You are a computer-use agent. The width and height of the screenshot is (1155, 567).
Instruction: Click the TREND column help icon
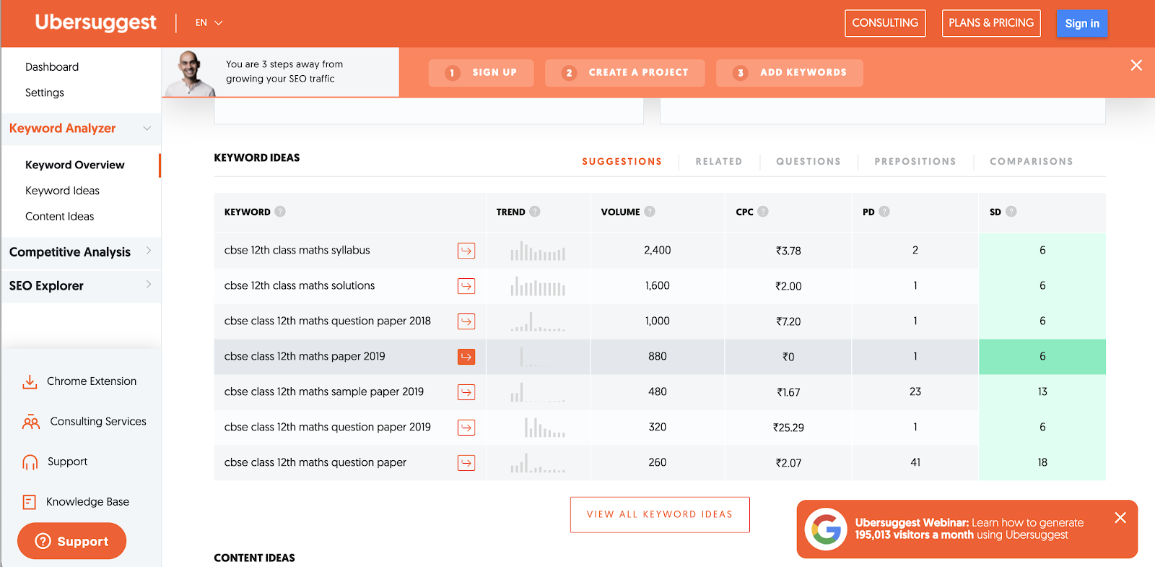pos(535,212)
